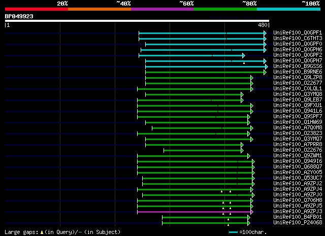The height and width of the screenshot is (236, 325).
Task: Click the UniRef100_A9ZPJ5 label
Action: coord(298,206)
